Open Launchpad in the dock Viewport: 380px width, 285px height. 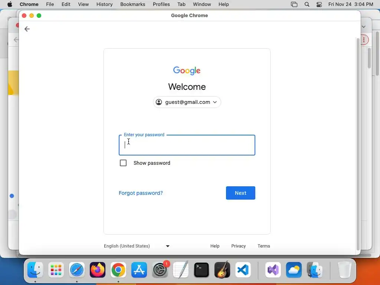[56, 270]
